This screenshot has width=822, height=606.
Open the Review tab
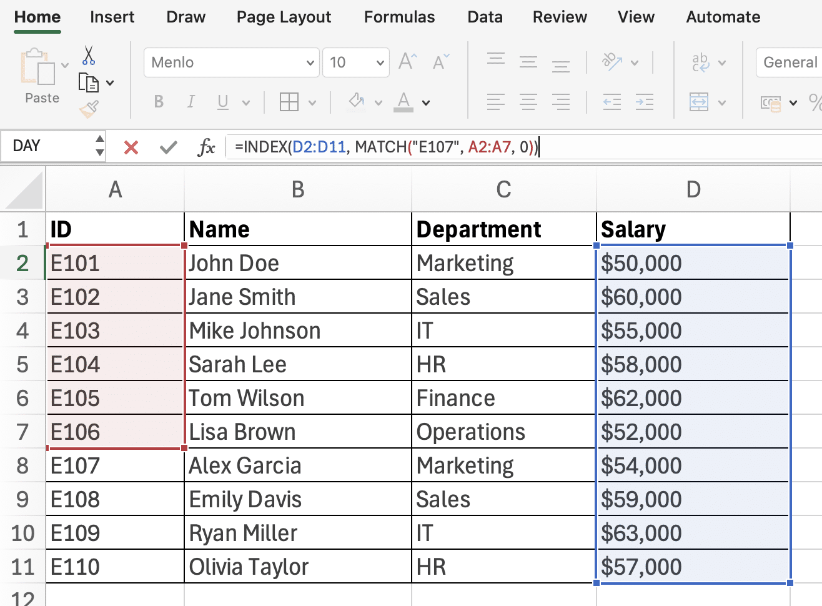click(560, 17)
